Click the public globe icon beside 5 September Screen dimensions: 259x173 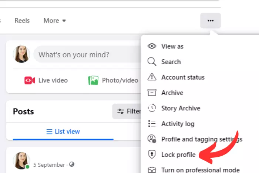tap(72, 164)
